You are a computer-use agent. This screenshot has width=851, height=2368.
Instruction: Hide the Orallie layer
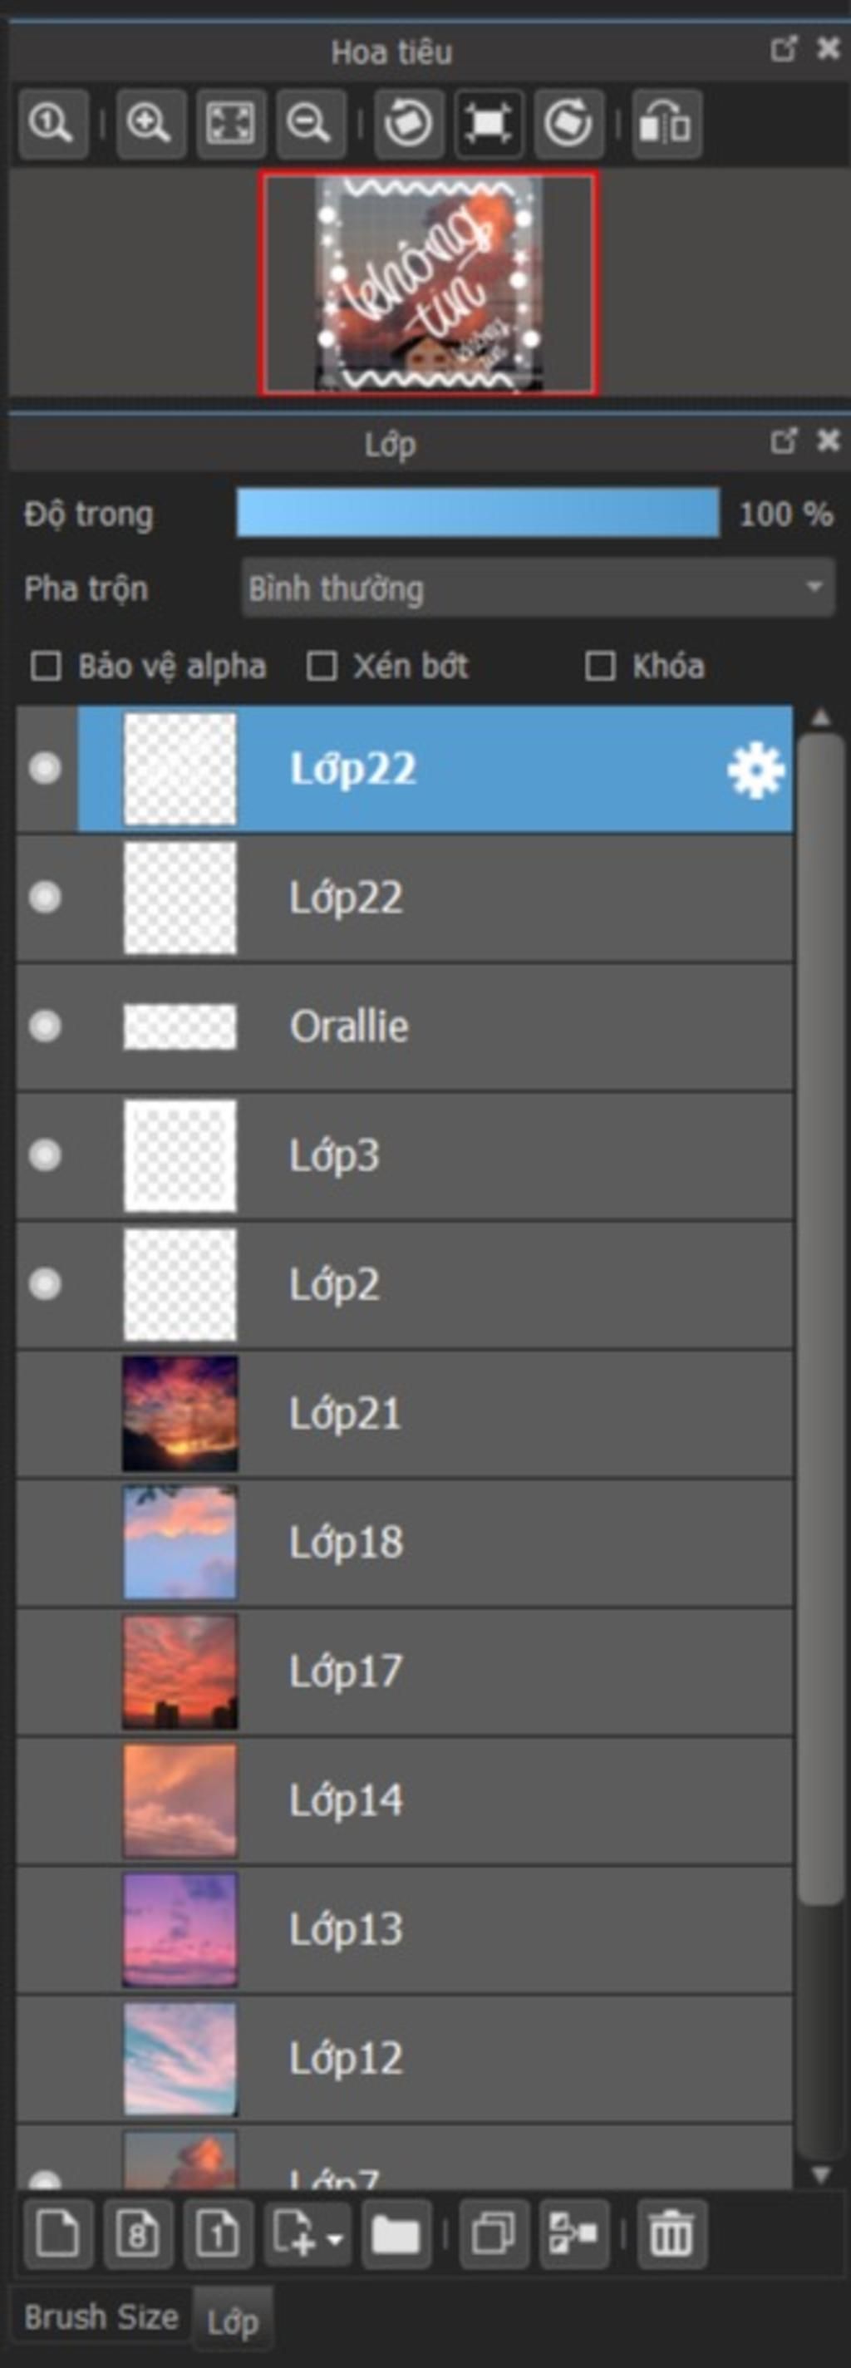(x=45, y=1026)
